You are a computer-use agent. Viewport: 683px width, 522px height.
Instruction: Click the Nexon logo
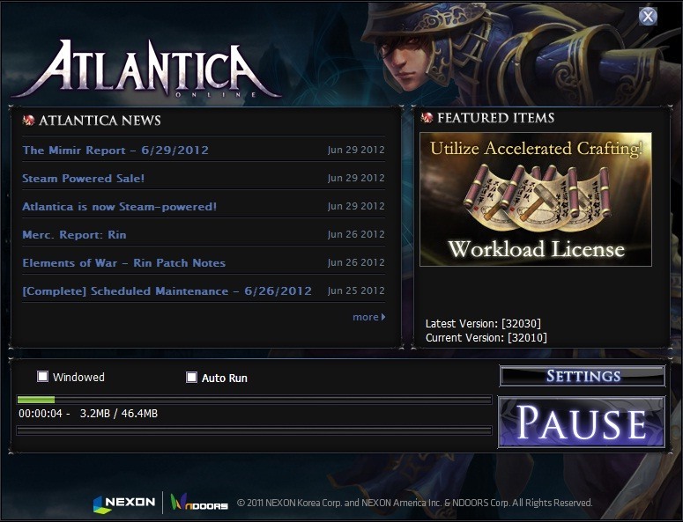point(124,504)
